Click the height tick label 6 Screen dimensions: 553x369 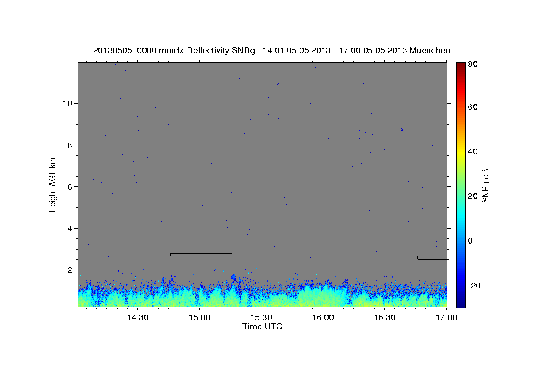(71, 187)
